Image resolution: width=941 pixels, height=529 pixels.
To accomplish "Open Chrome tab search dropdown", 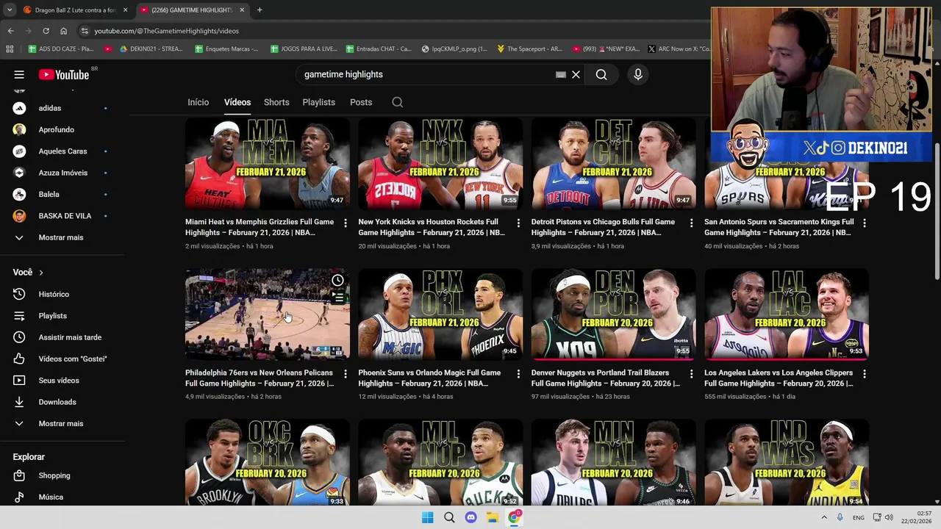I will point(10,10).
